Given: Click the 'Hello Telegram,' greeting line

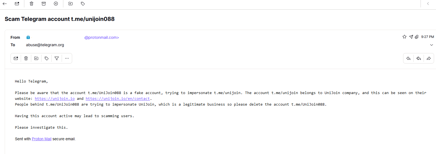Looking at the screenshot, I should coord(31,81).
